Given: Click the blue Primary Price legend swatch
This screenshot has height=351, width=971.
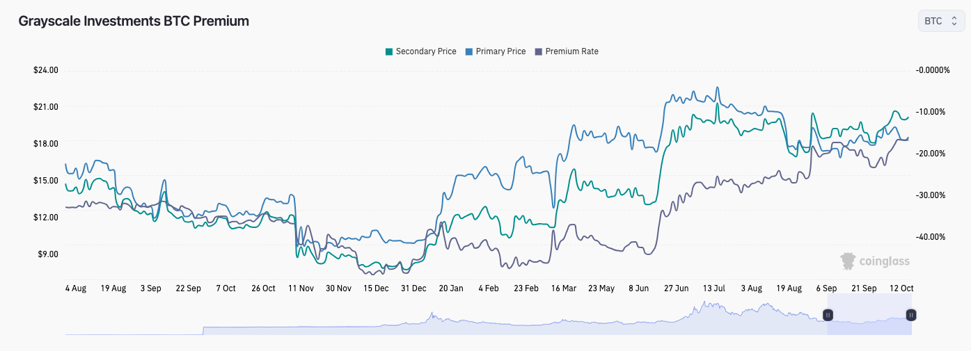Looking at the screenshot, I should (469, 51).
